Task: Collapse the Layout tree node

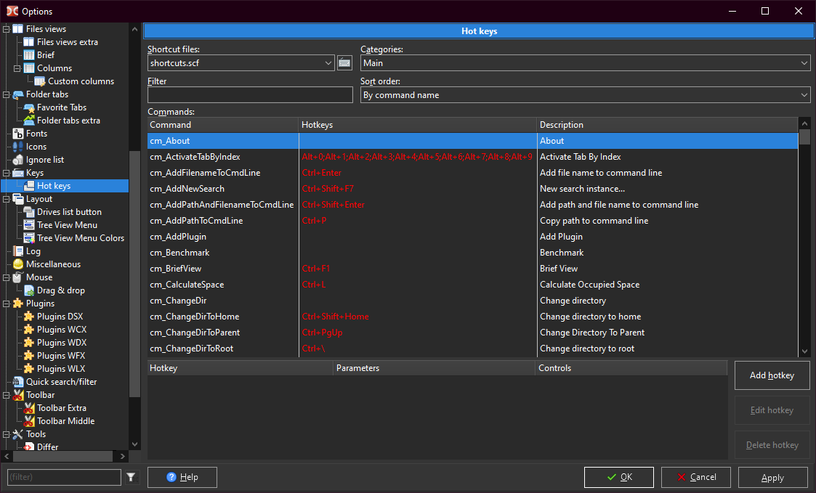Action: [7, 199]
